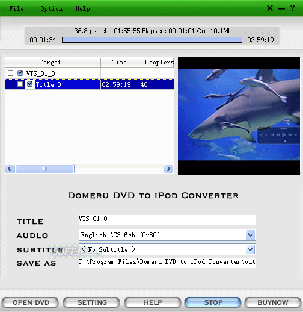Open SETTING dialog button
Viewport: 303px width, 312px height.
tap(91, 302)
